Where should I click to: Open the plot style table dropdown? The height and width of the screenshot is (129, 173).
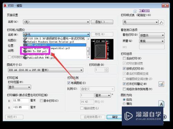tap(140, 22)
